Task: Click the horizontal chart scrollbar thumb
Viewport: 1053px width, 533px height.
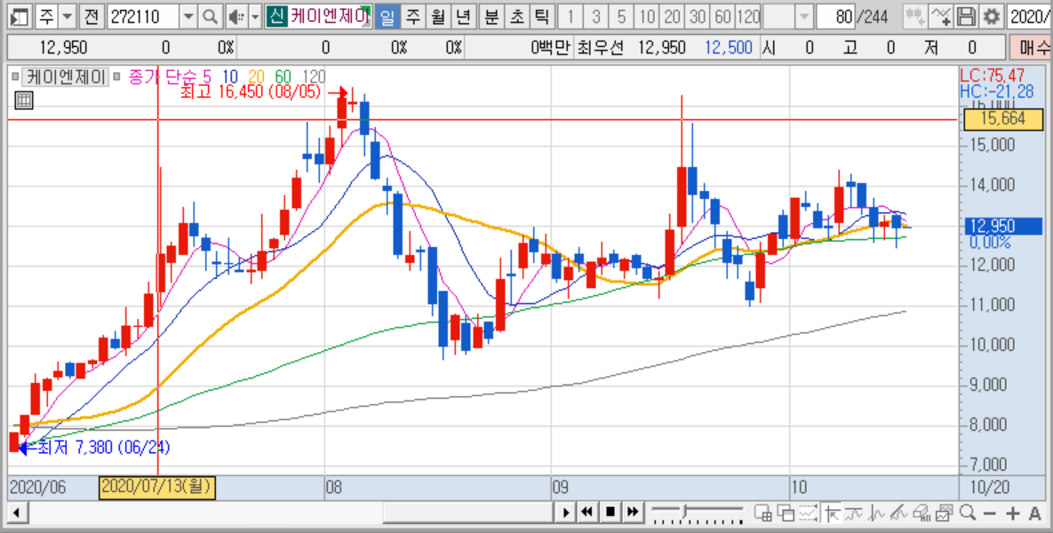Action: tap(467, 513)
